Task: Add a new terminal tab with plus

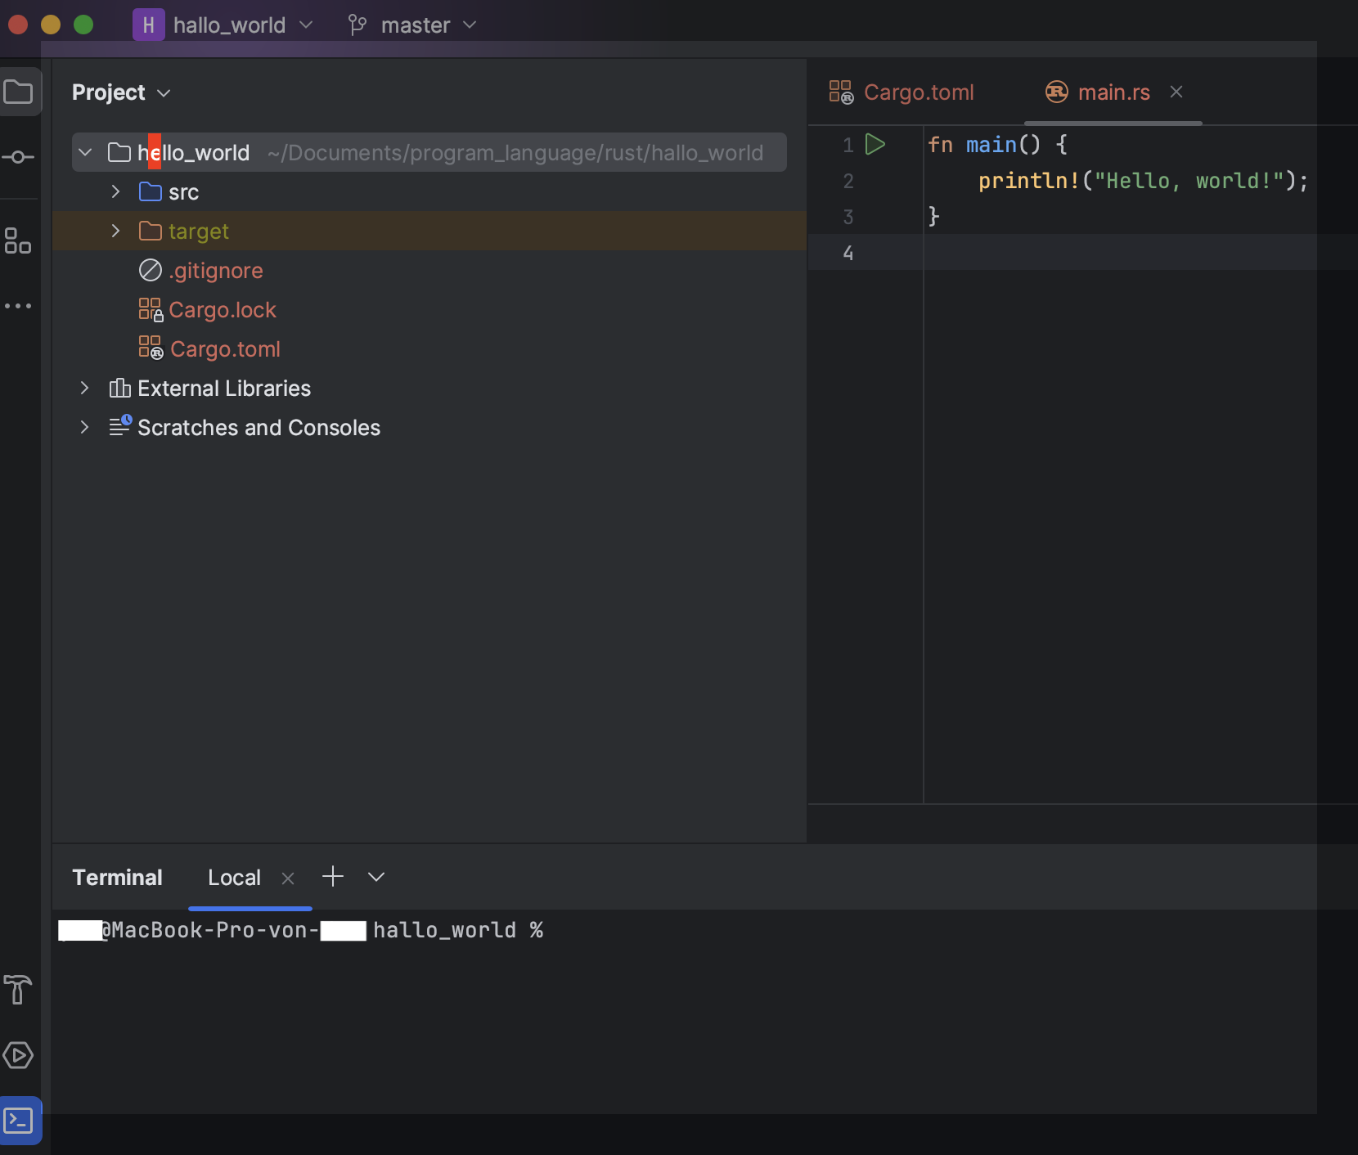Action: tap(333, 877)
